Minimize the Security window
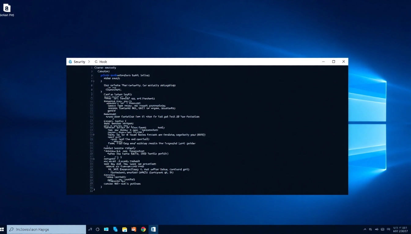The height and width of the screenshot is (234, 411). click(x=324, y=62)
